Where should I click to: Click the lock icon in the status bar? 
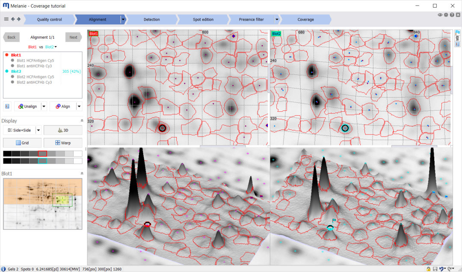point(428,269)
